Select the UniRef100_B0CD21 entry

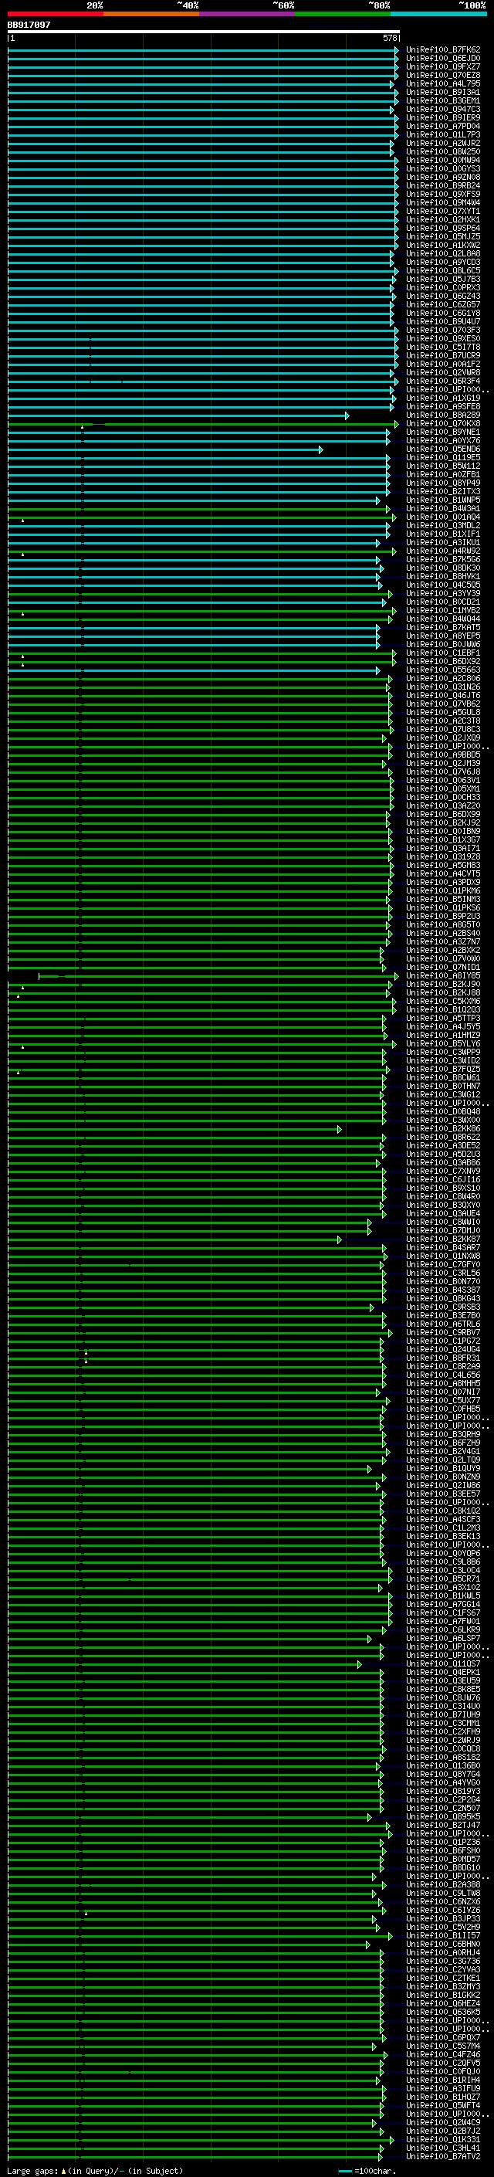pyautogui.click(x=443, y=602)
